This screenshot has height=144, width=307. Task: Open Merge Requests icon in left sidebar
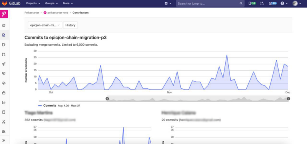point(4,54)
